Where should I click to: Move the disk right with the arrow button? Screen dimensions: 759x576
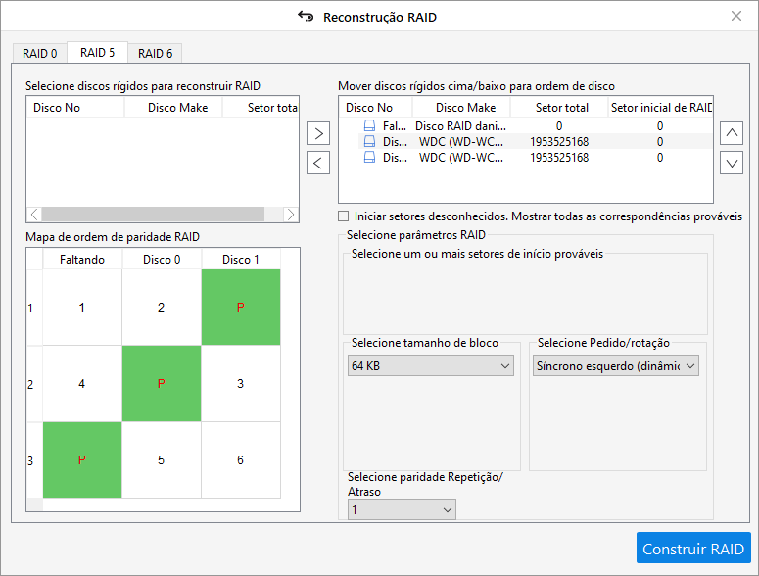[318, 133]
